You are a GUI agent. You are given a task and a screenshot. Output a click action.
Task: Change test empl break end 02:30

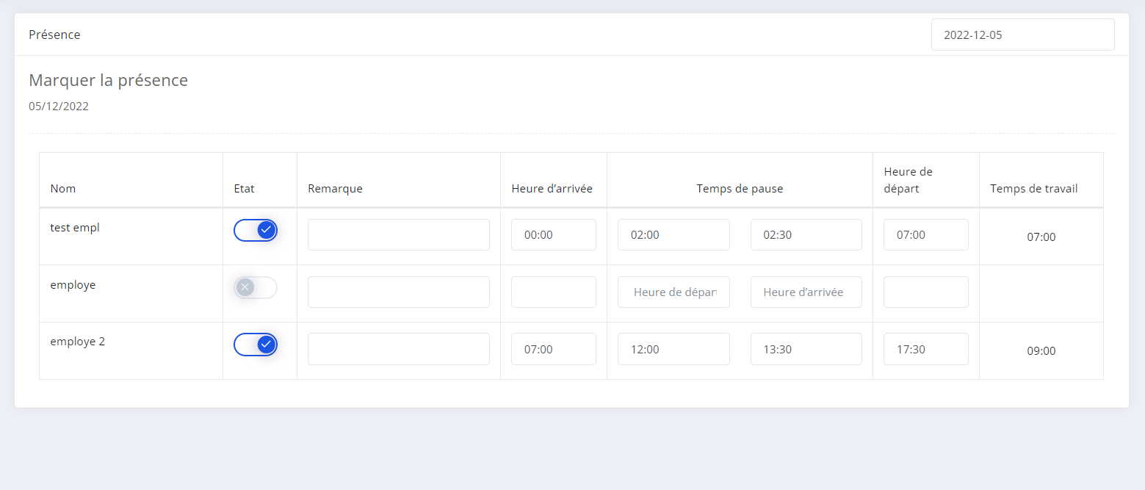806,235
